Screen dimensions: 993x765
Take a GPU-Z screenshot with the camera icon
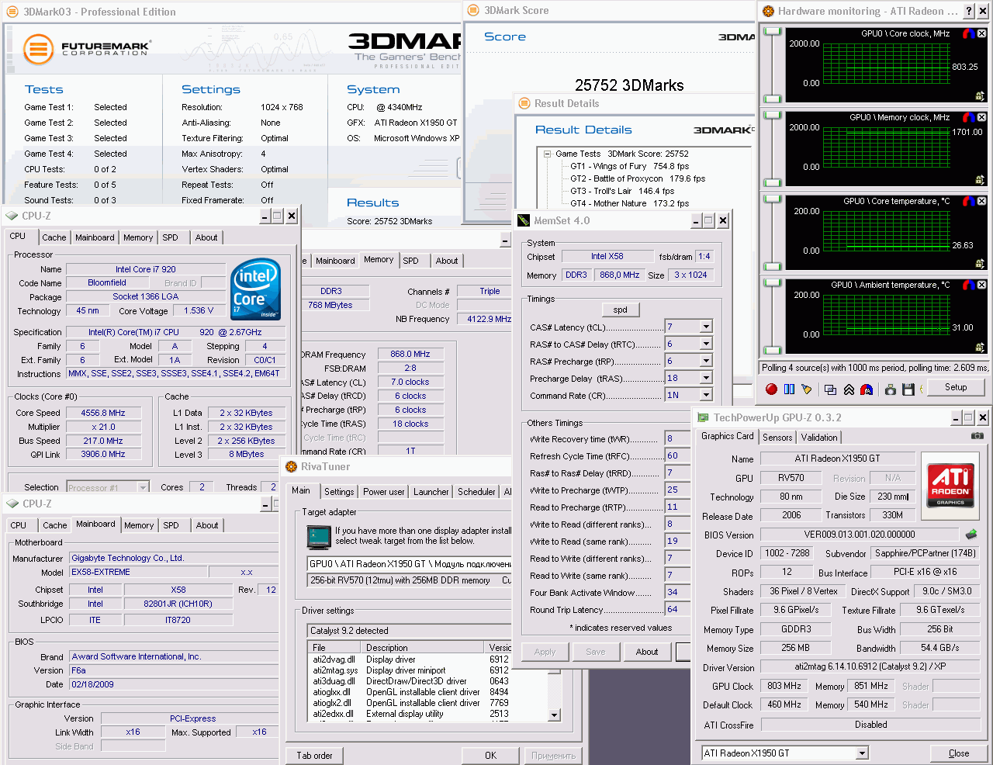(x=977, y=436)
